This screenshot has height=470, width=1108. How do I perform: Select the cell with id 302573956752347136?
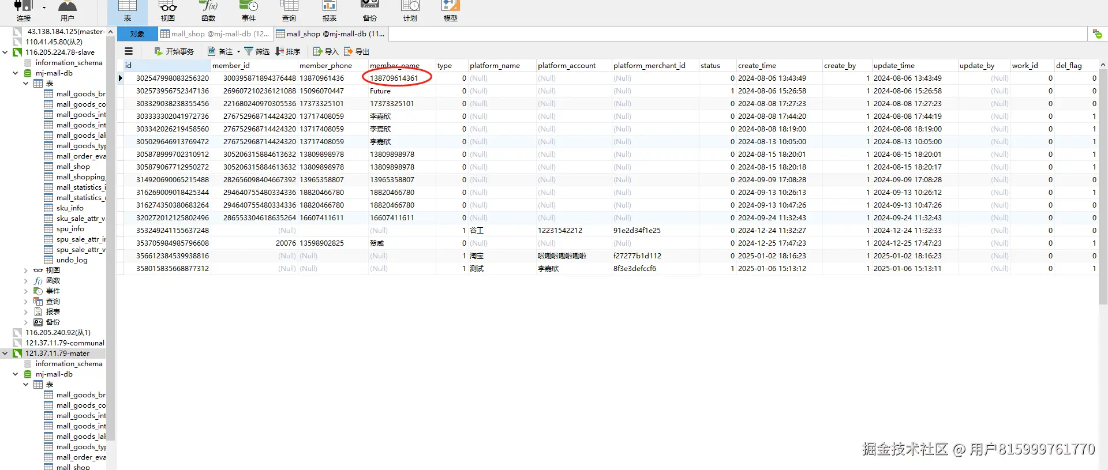[167, 91]
